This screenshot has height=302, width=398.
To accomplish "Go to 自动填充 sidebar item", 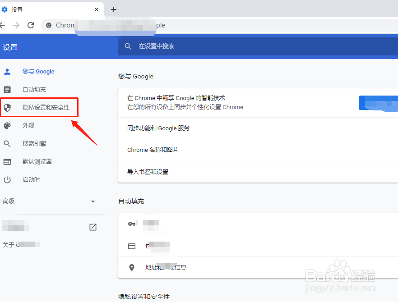I will pos(34,90).
